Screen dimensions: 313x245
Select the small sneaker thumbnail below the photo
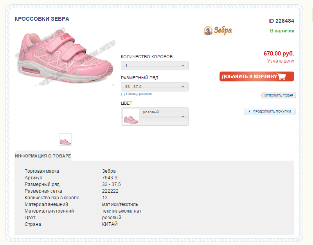tap(65, 139)
